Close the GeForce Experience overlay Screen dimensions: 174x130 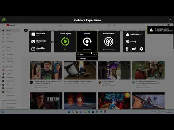tap(170, 20)
